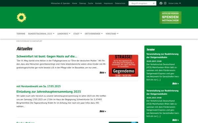The height and width of the screenshot is (123, 198).
Task: Expand the Grüne Links dropdown
Action: pos(175,3)
